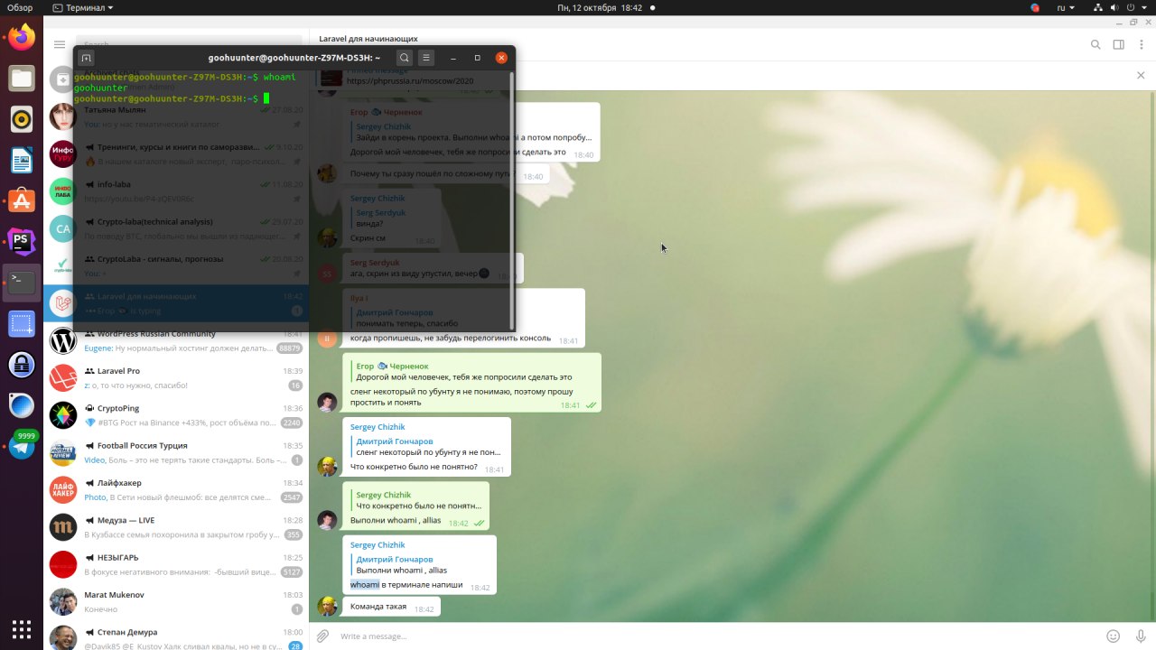Open new tab in the terminal window
Screen dimensions: 1156x650
point(86,58)
